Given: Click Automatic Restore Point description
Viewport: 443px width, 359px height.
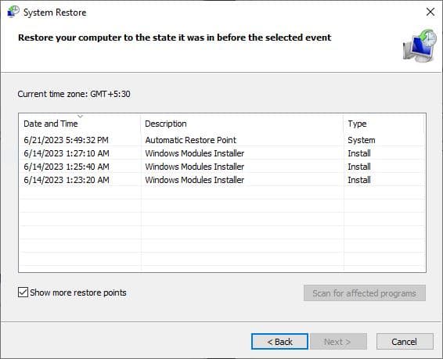Looking at the screenshot, I should (x=191, y=140).
